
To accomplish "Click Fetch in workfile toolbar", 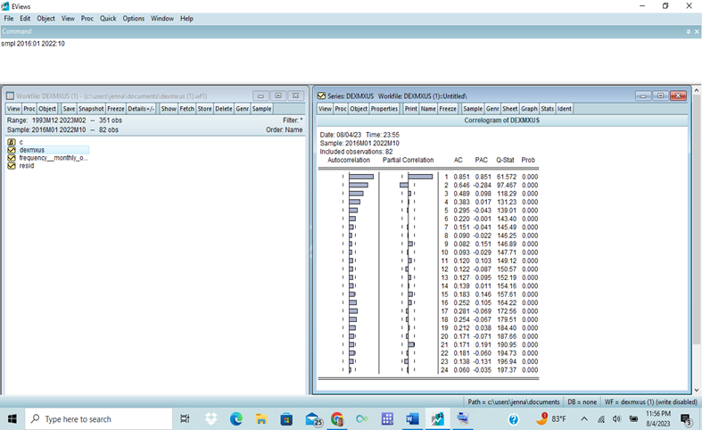I will click(187, 109).
